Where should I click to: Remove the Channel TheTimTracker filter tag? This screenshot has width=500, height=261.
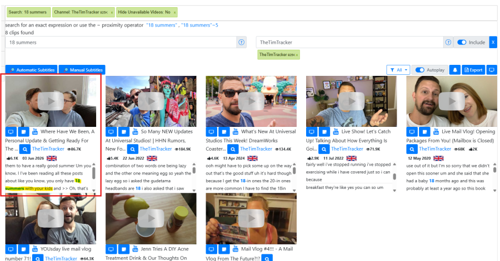pos(112,12)
